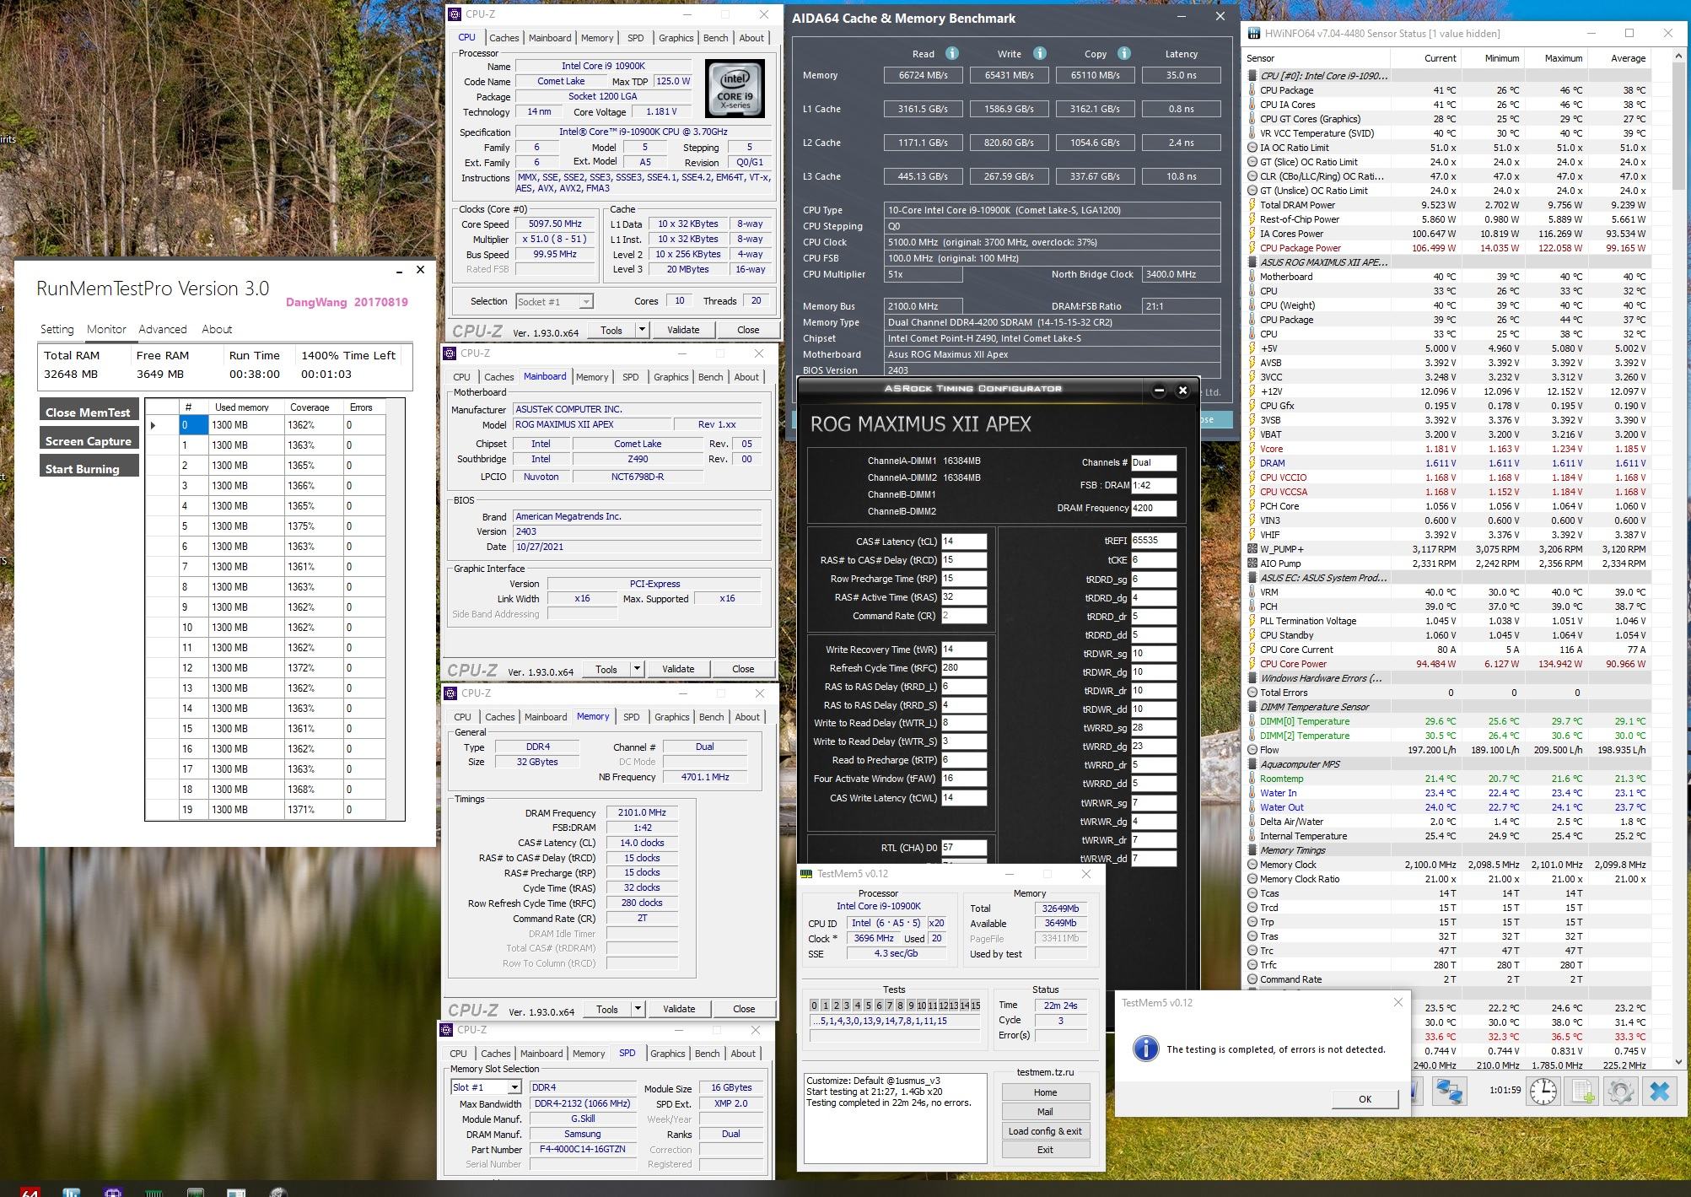Screen dimensions: 1691x1197
Task: Click the CAS# Latency (tCL) field in ASRock
Action: click(x=963, y=542)
